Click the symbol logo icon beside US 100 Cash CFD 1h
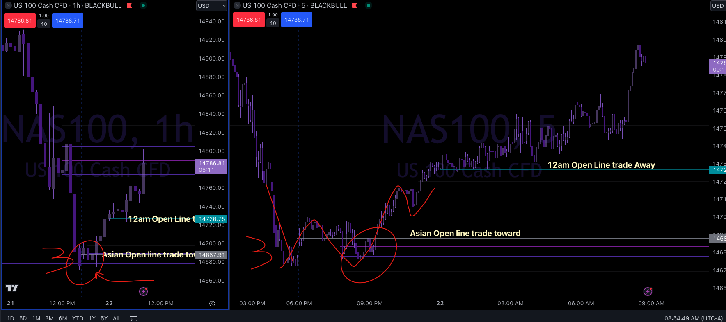 tap(8, 5)
